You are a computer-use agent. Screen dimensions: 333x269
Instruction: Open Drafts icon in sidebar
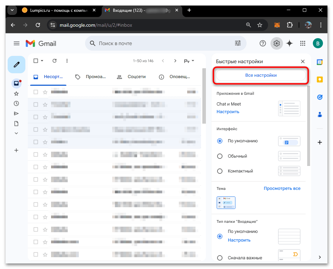16,124
